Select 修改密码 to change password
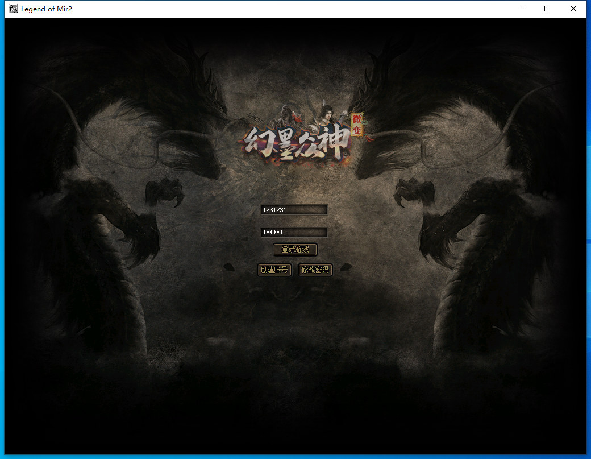591x459 pixels. point(315,270)
